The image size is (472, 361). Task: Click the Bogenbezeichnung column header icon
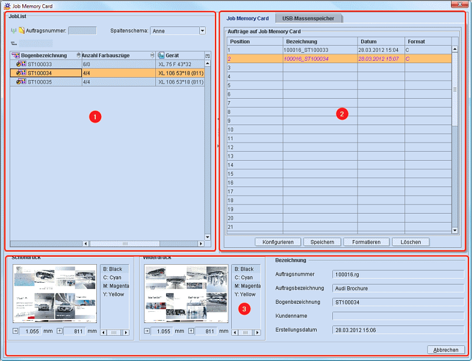click(16, 55)
